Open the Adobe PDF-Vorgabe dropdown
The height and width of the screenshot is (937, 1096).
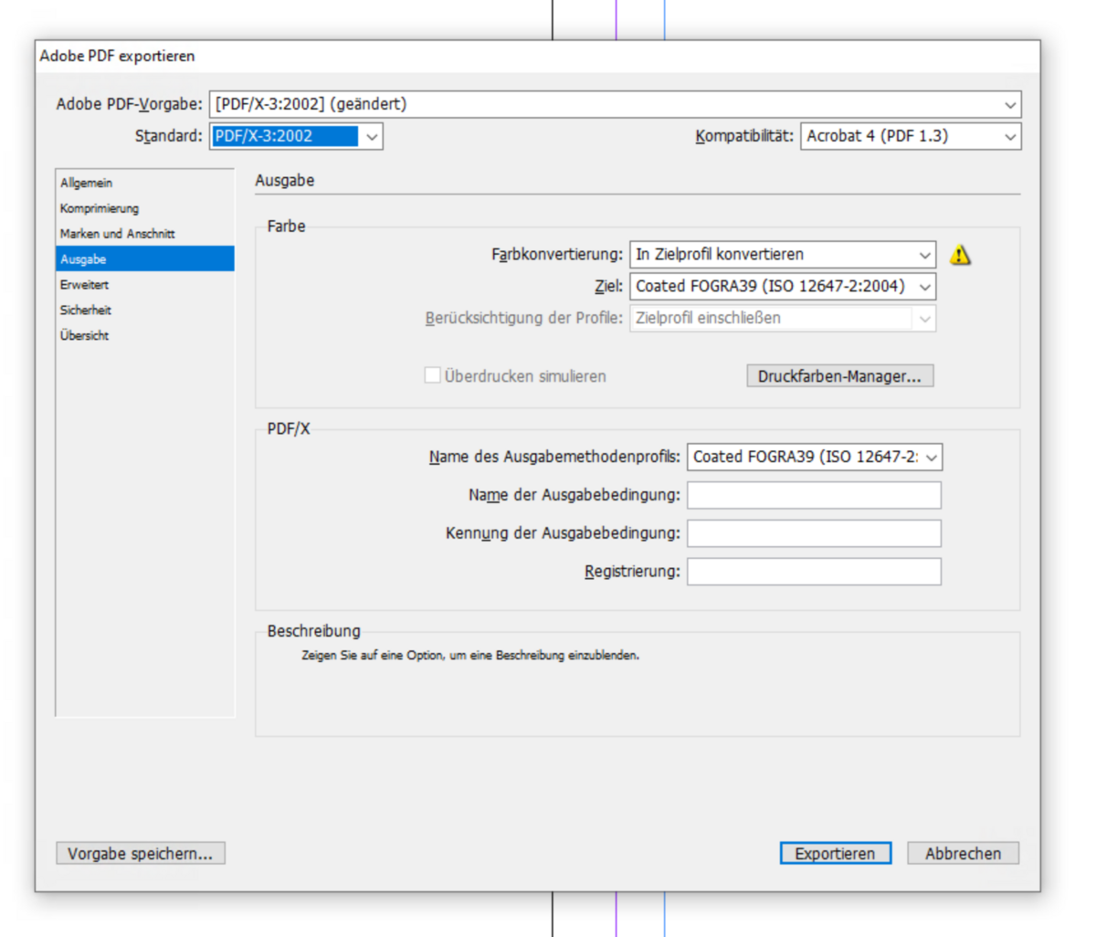(x=615, y=104)
